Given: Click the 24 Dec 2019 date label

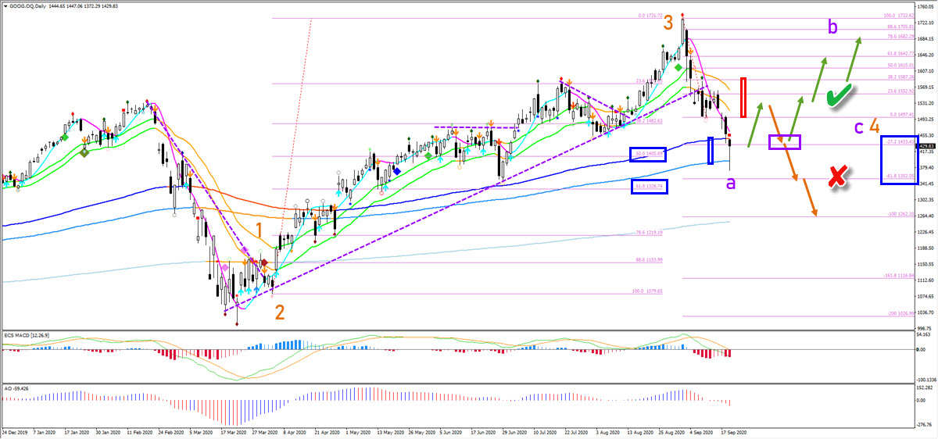Looking at the screenshot, I should pos(14,432).
